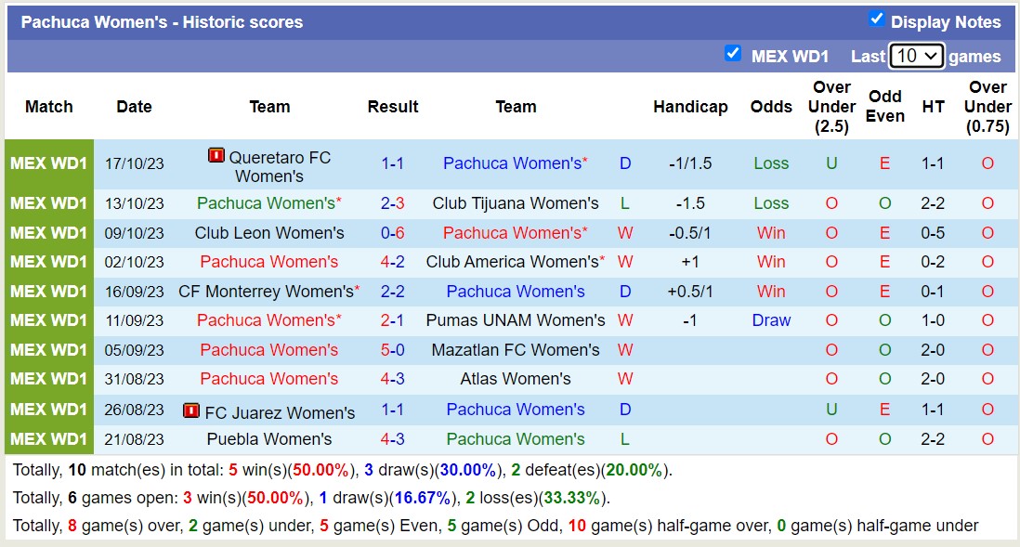Click the Result column header
Viewport: 1020px width, 547px height.
pyautogui.click(x=393, y=107)
